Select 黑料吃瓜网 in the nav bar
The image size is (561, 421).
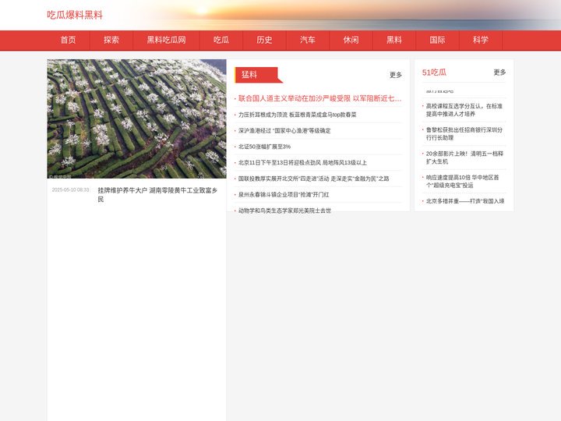[167, 40]
